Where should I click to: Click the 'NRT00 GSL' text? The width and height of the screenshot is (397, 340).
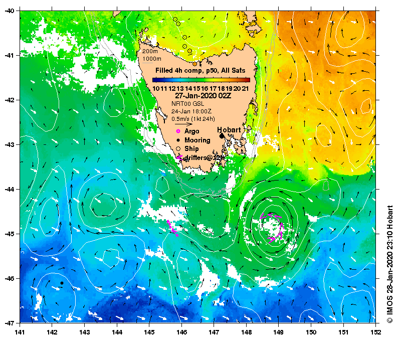click(x=187, y=104)
